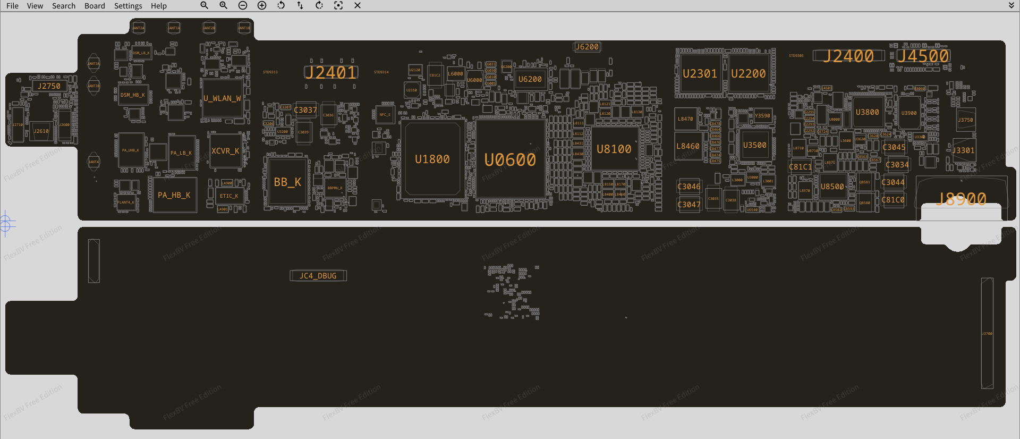
Task: Fit board to view with the frame icon
Action: tap(338, 5)
